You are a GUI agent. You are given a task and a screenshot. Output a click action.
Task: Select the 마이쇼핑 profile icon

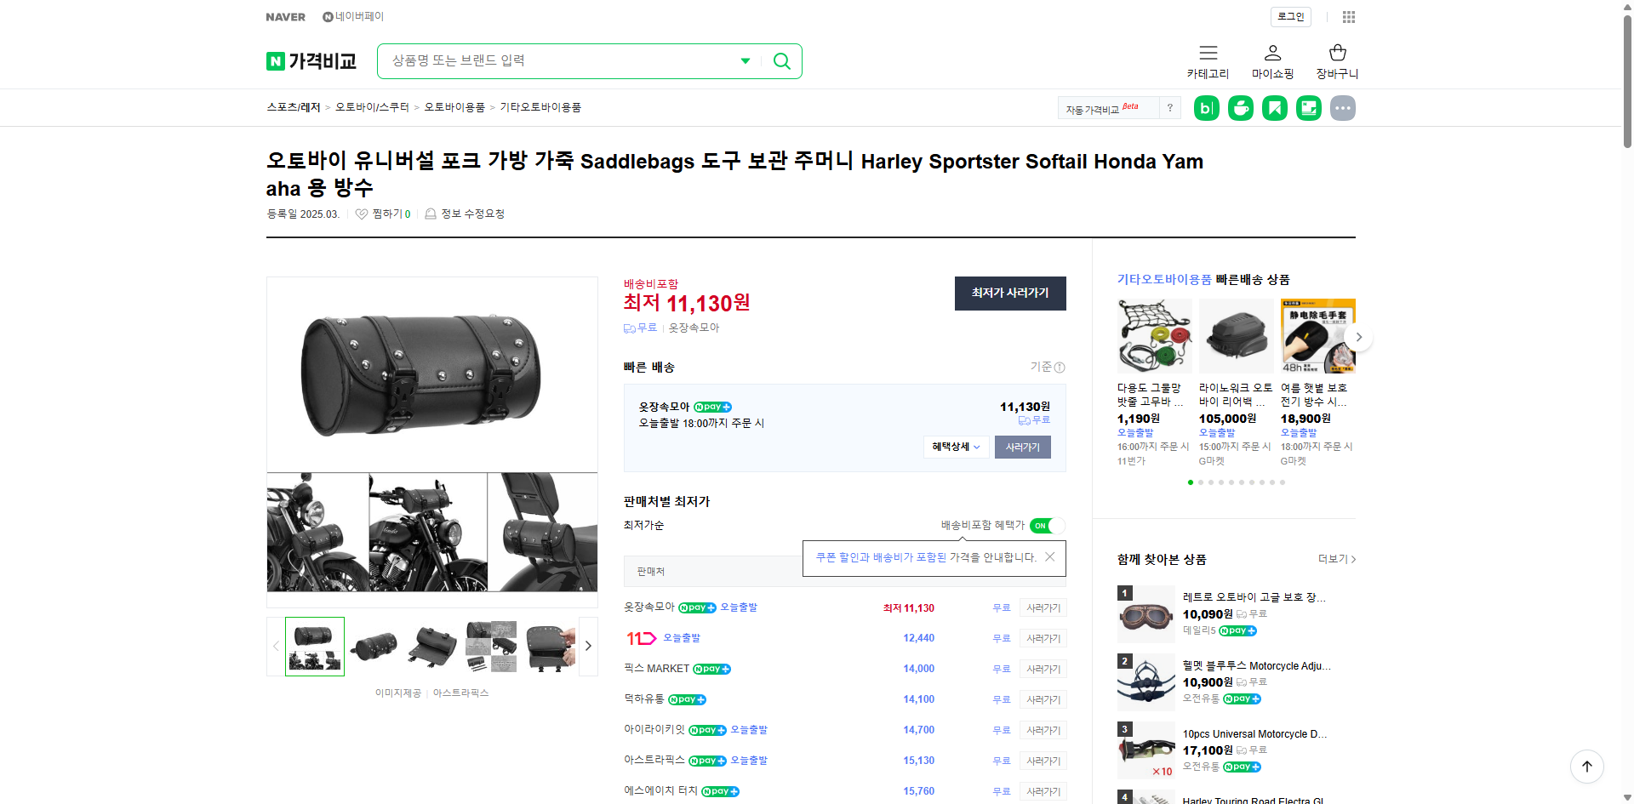[x=1271, y=53]
